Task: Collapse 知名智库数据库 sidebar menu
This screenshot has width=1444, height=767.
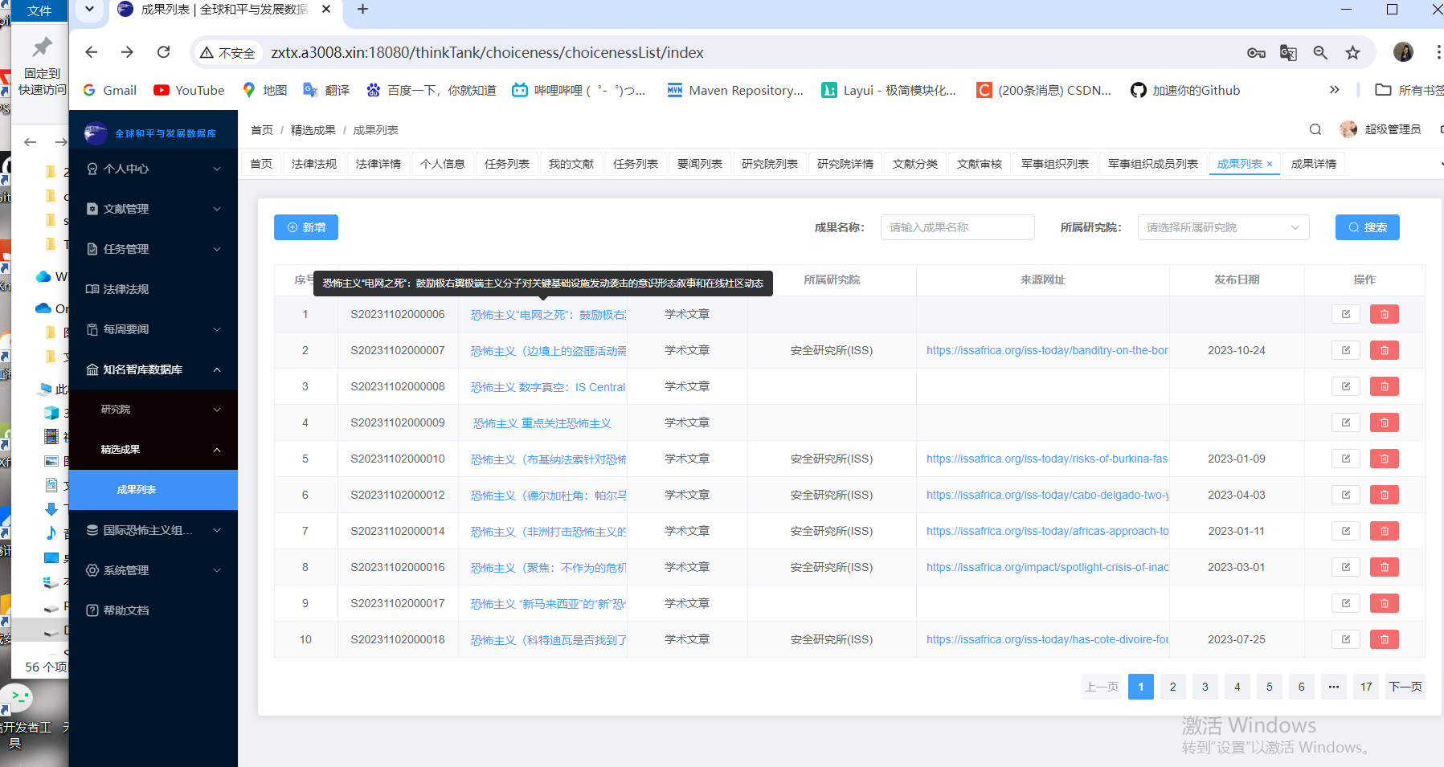Action: [153, 369]
